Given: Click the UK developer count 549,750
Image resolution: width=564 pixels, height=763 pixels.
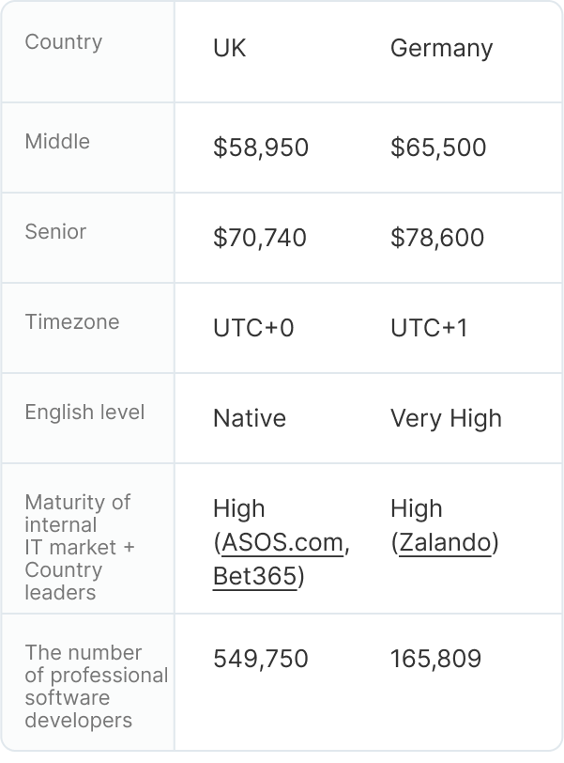Looking at the screenshot, I should tap(261, 659).
